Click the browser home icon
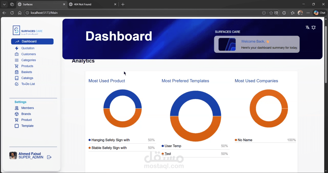The height and width of the screenshot is (173, 328). click(x=20, y=13)
